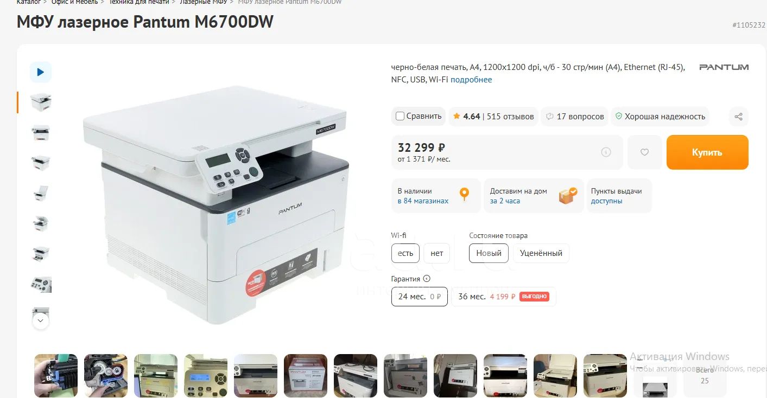Click the price info circle icon
The height and width of the screenshot is (398, 767).
point(606,152)
